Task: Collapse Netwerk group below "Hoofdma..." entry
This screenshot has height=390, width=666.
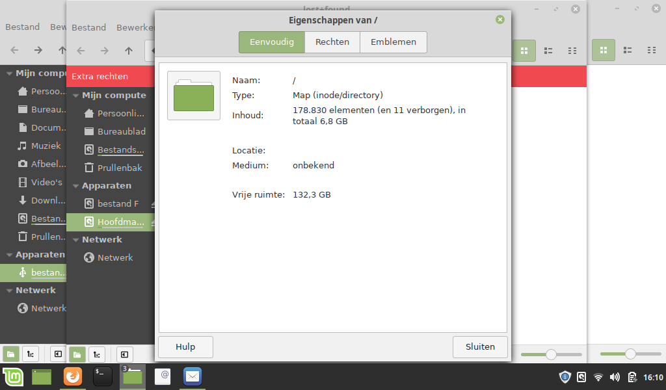Action: pos(74,240)
